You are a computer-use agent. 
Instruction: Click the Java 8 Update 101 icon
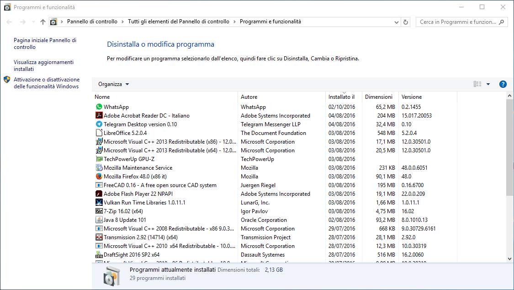click(x=99, y=220)
